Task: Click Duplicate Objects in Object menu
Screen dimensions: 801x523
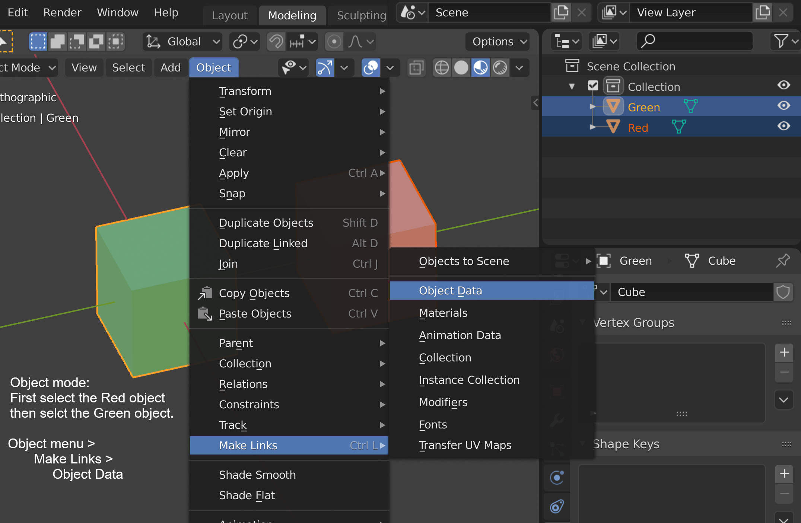Action: (x=266, y=222)
